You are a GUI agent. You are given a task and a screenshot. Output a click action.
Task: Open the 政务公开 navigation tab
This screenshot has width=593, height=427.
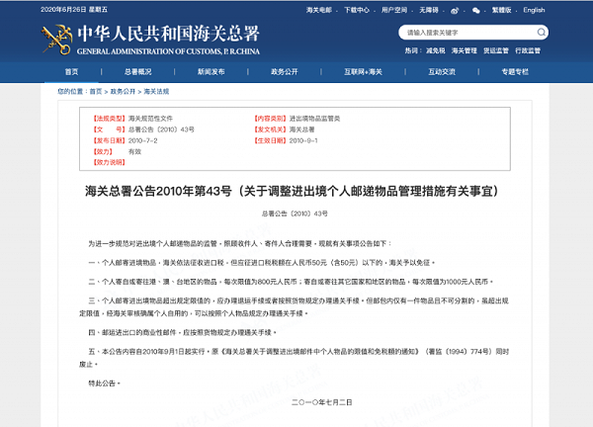click(285, 72)
